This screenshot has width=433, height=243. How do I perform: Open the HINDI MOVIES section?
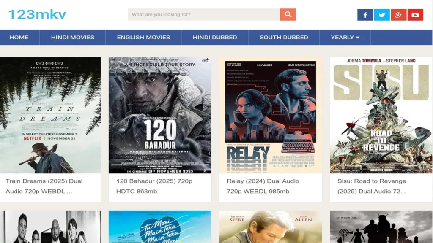pyautogui.click(x=72, y=37)
